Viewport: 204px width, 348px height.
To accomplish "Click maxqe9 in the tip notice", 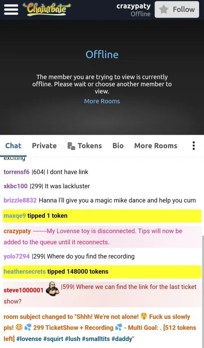I will tap(15, 216).
